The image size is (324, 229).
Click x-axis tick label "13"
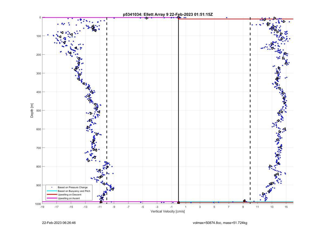pos(272,207)
